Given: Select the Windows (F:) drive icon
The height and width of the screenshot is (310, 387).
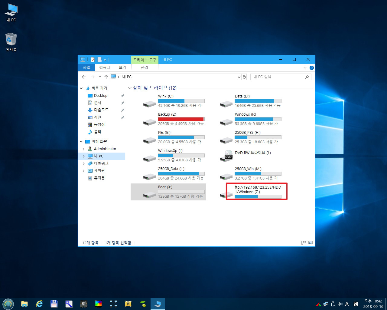Looking at the screenshot, I should click(226, 122).
